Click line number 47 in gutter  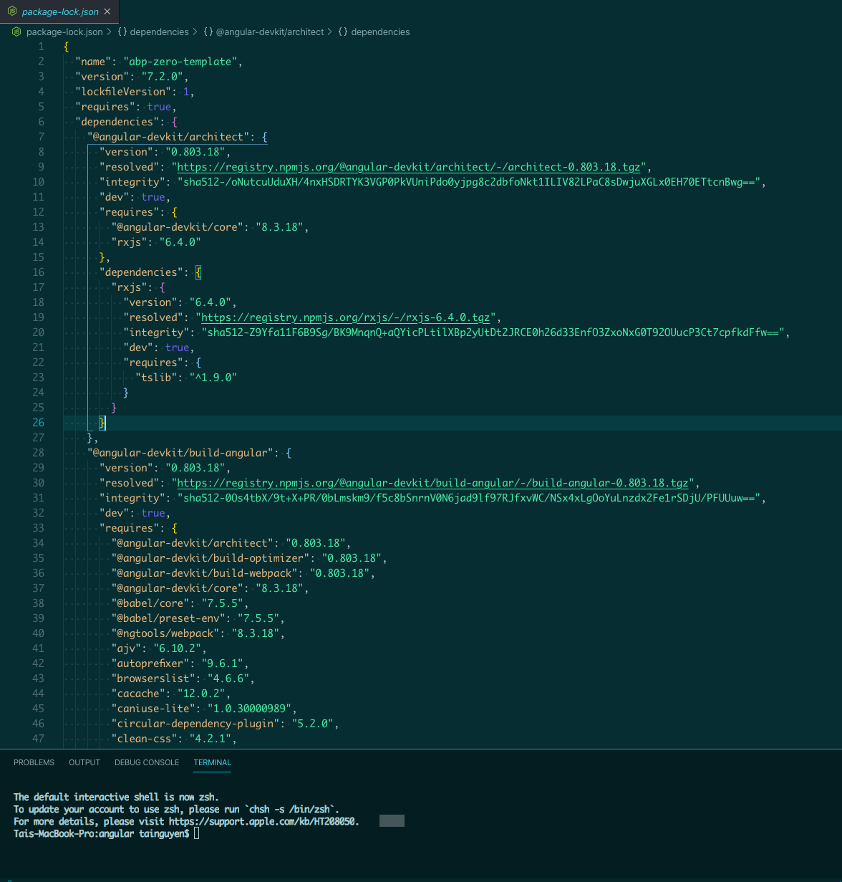click(x=38, y=739)
